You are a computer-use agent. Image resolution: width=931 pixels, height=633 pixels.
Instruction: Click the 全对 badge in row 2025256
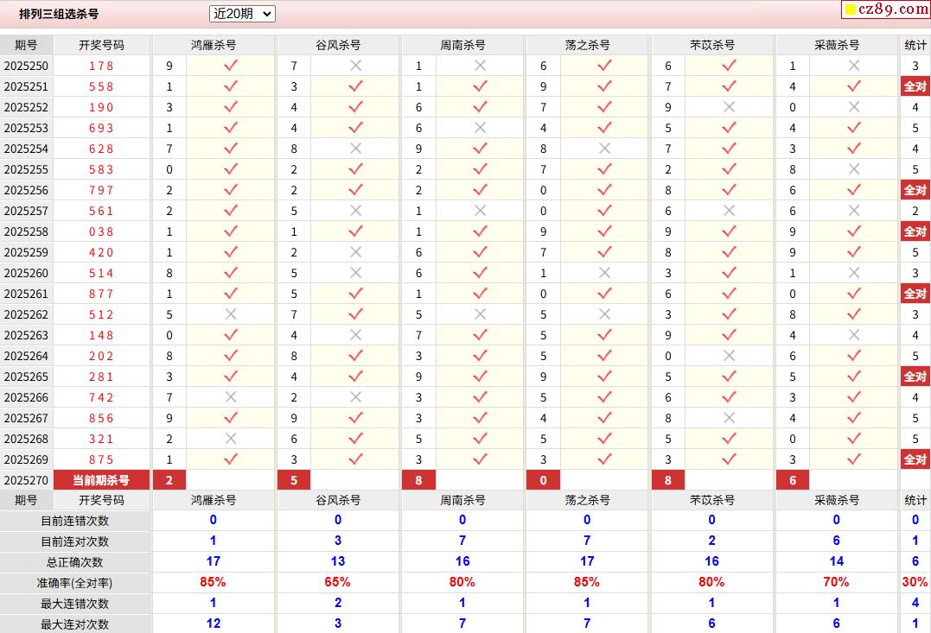pyautogui.click(x=915, y=191)
